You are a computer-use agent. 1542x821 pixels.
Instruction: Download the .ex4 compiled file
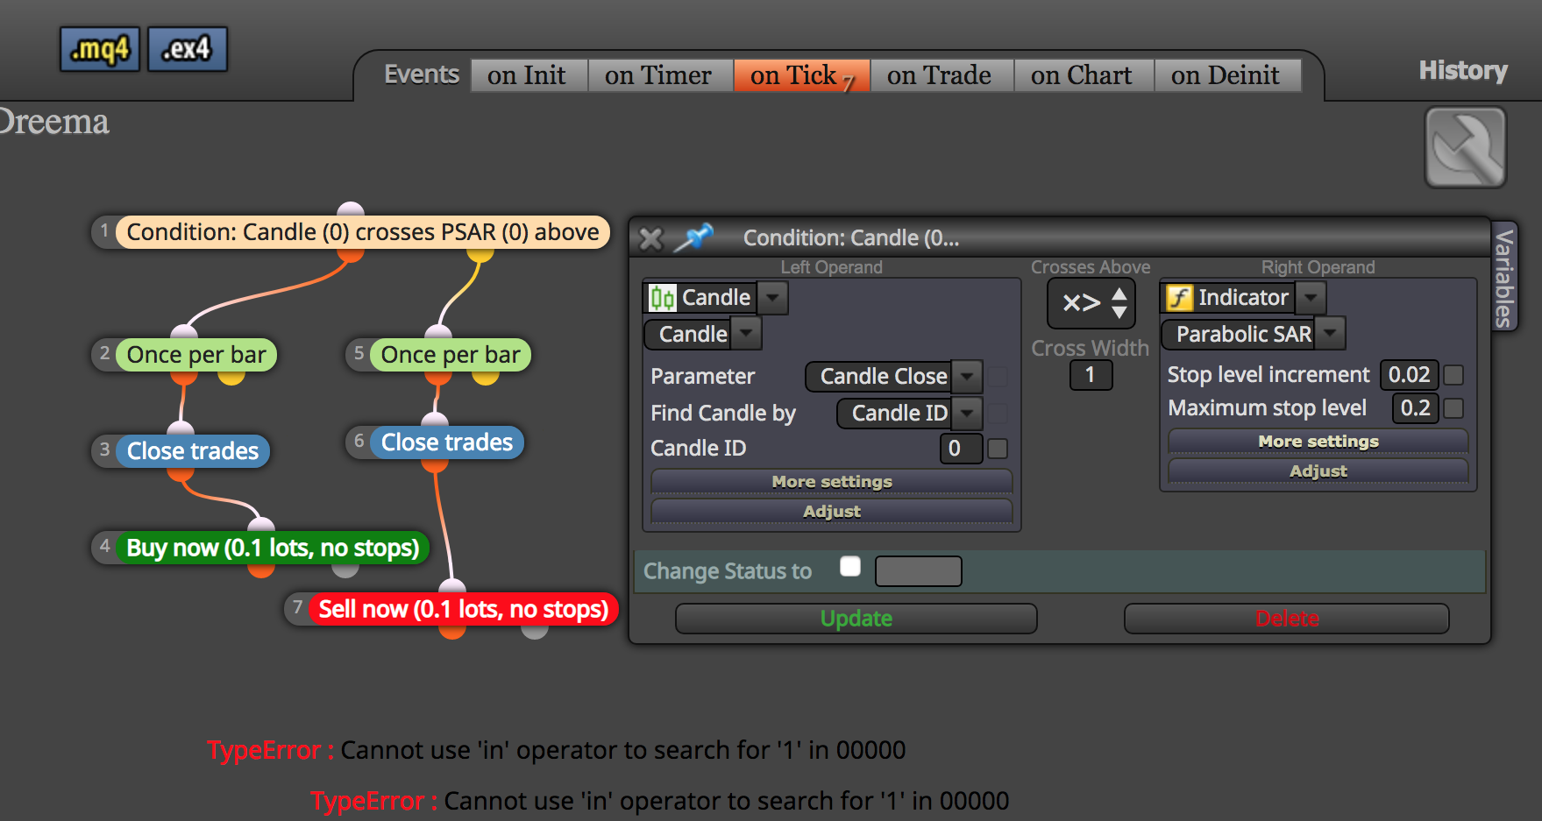pyautogui.click(x=188, y=49)
